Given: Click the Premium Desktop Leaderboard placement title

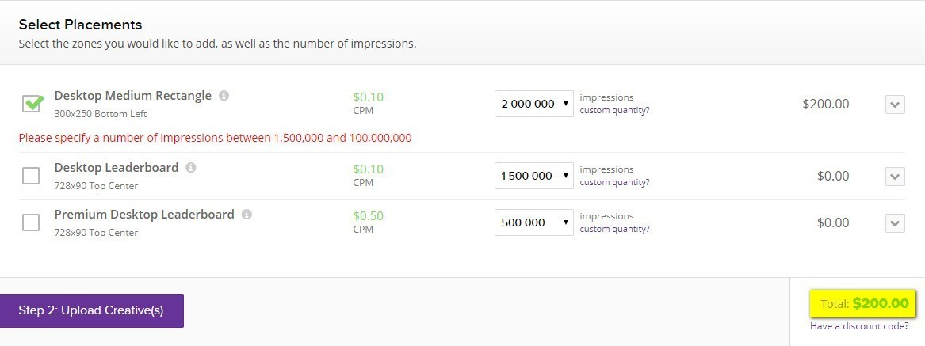Looking at the screenshot, I should click(144, 215).
